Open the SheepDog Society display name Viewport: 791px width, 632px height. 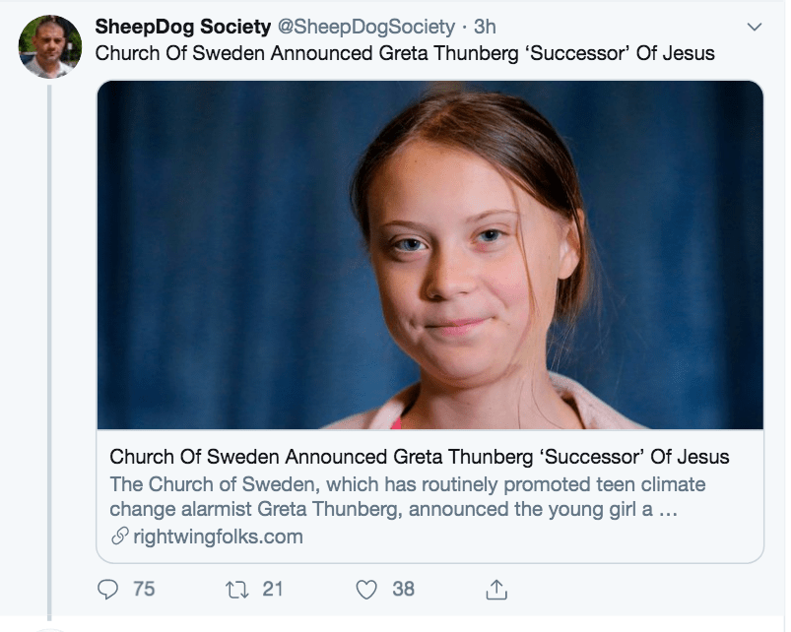[x=182, y=27]
